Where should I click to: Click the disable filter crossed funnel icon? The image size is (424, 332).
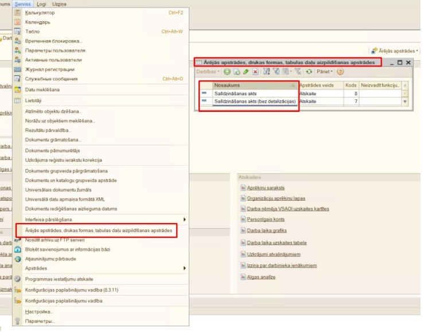point(298,72)
